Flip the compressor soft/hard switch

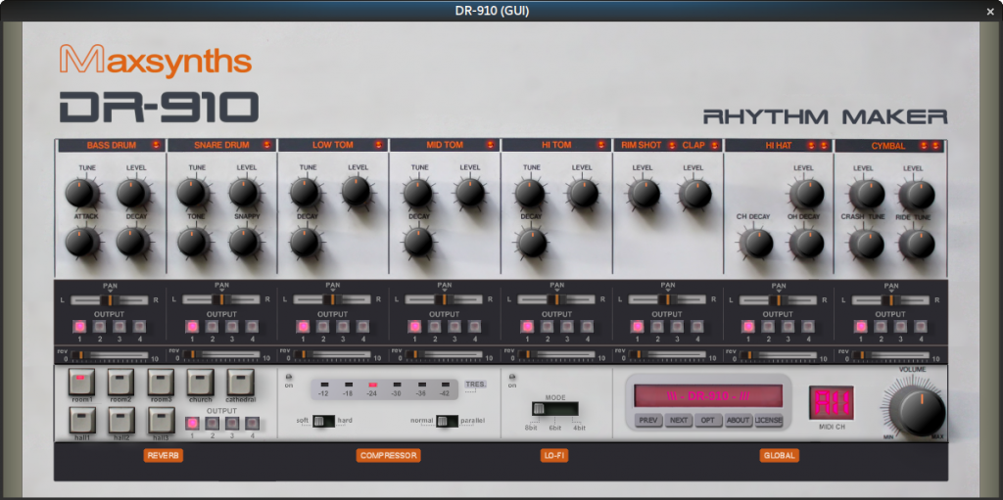tap(323, 421)
